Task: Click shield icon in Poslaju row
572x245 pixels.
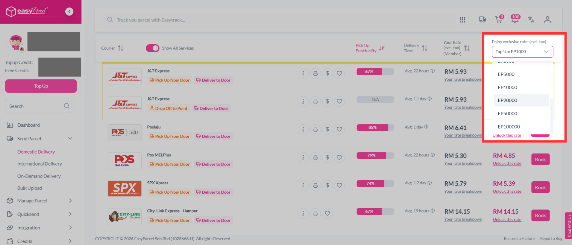Action: (339, 129)
